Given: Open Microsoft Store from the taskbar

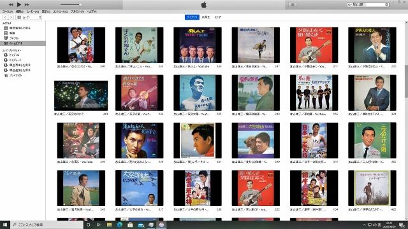Looking at the screenshot, I should 130,225.
